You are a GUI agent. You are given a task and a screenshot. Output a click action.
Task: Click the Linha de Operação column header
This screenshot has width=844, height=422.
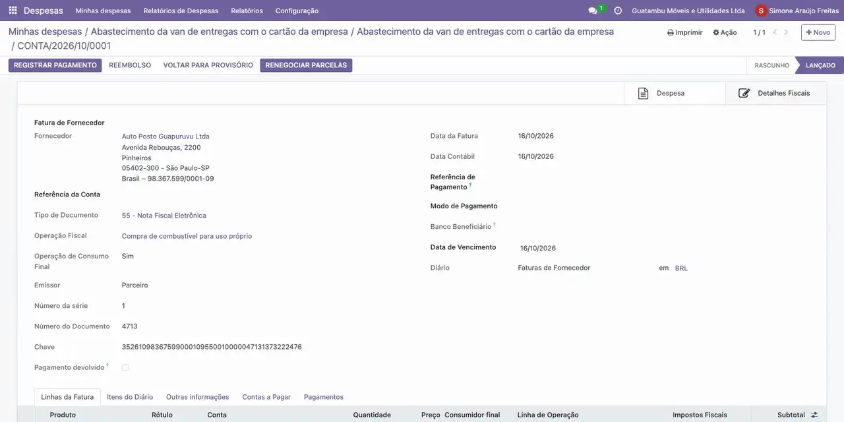coord(548,415)
